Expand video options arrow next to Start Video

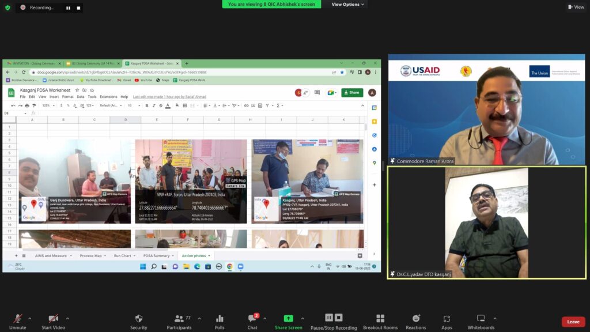(x=67, y=318)
